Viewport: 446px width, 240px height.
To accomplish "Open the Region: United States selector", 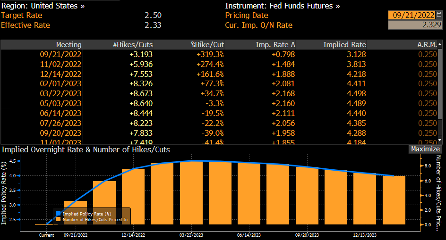I will (43, 6).
